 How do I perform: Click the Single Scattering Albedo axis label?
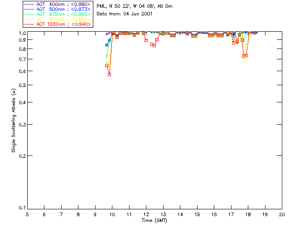[14, 121]
